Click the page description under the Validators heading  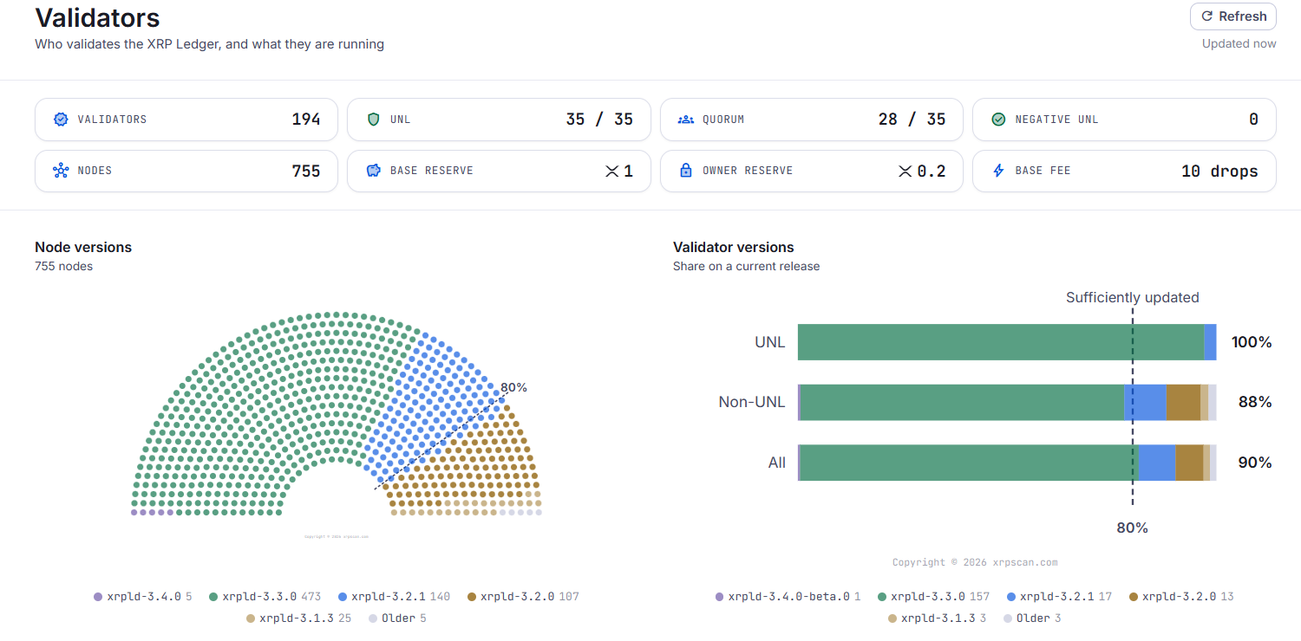point(209,43)
